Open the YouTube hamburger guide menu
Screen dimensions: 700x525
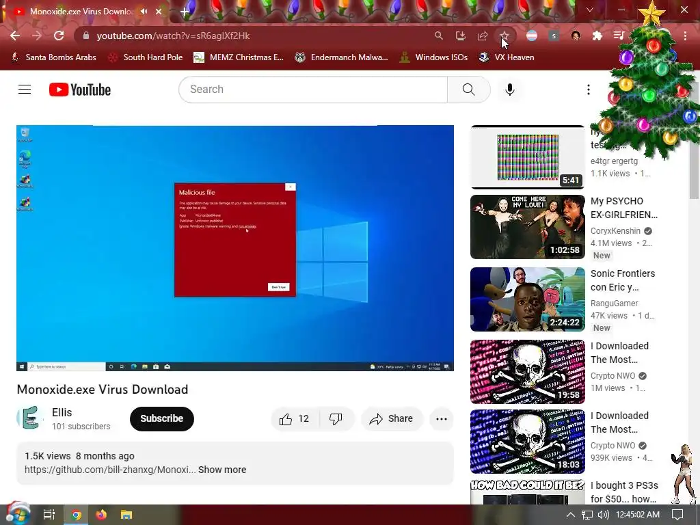(x=25, y=90)
